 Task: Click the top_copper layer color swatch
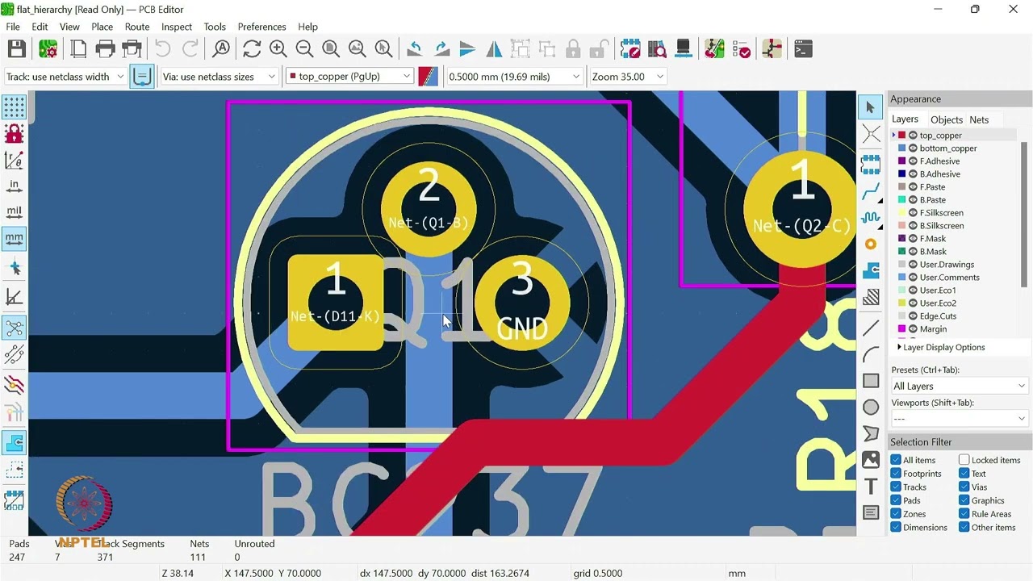(902, 136)
